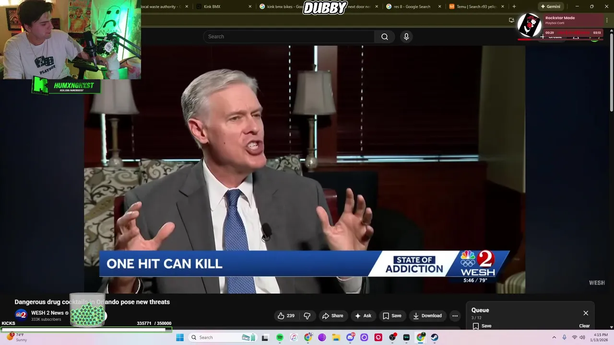The width and height of the screenshot is (614, 345).
Task: Clear the queue with Clear button
Action: pos(584,326)
